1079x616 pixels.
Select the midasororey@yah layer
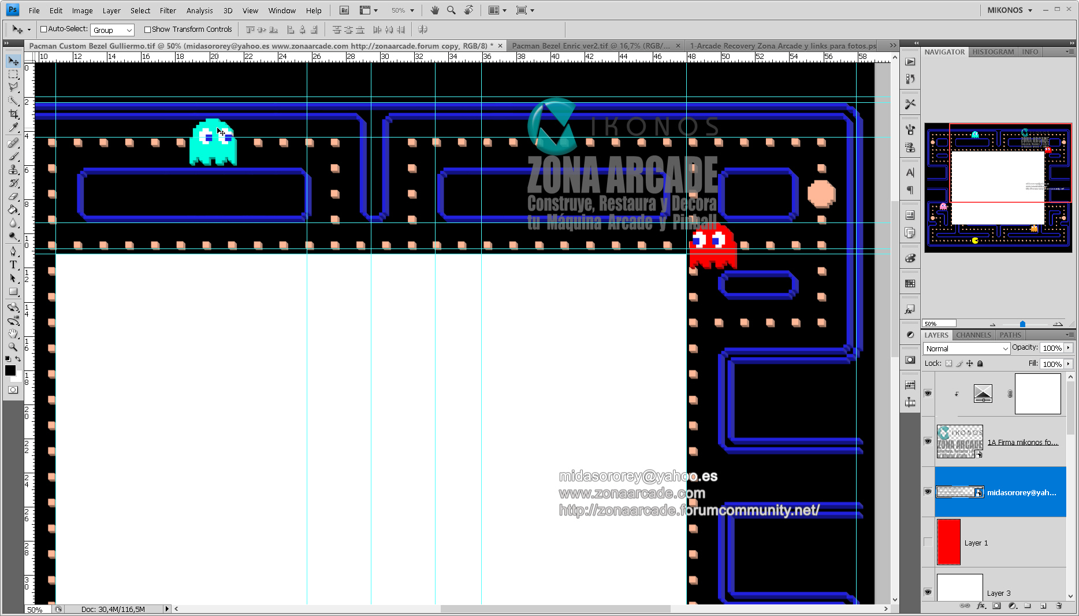1022,492
